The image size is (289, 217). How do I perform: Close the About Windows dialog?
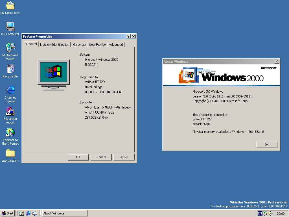277,61
